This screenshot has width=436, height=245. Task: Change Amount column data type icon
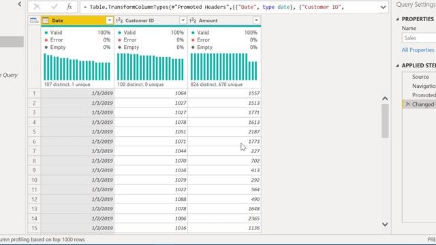193,20
